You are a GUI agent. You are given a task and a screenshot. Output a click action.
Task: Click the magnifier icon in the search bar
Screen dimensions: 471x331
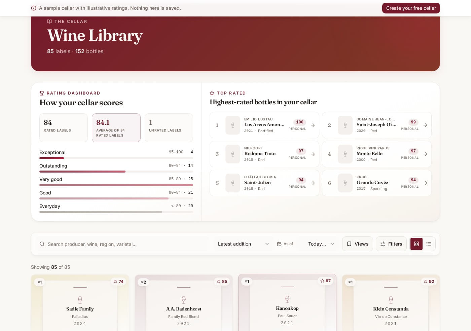(42, 244)
